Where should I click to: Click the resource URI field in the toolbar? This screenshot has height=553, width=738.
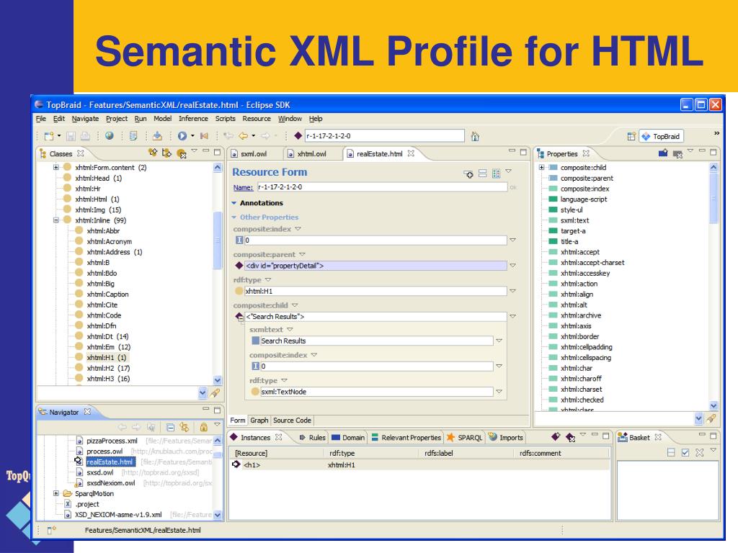[x=384, y=136]
